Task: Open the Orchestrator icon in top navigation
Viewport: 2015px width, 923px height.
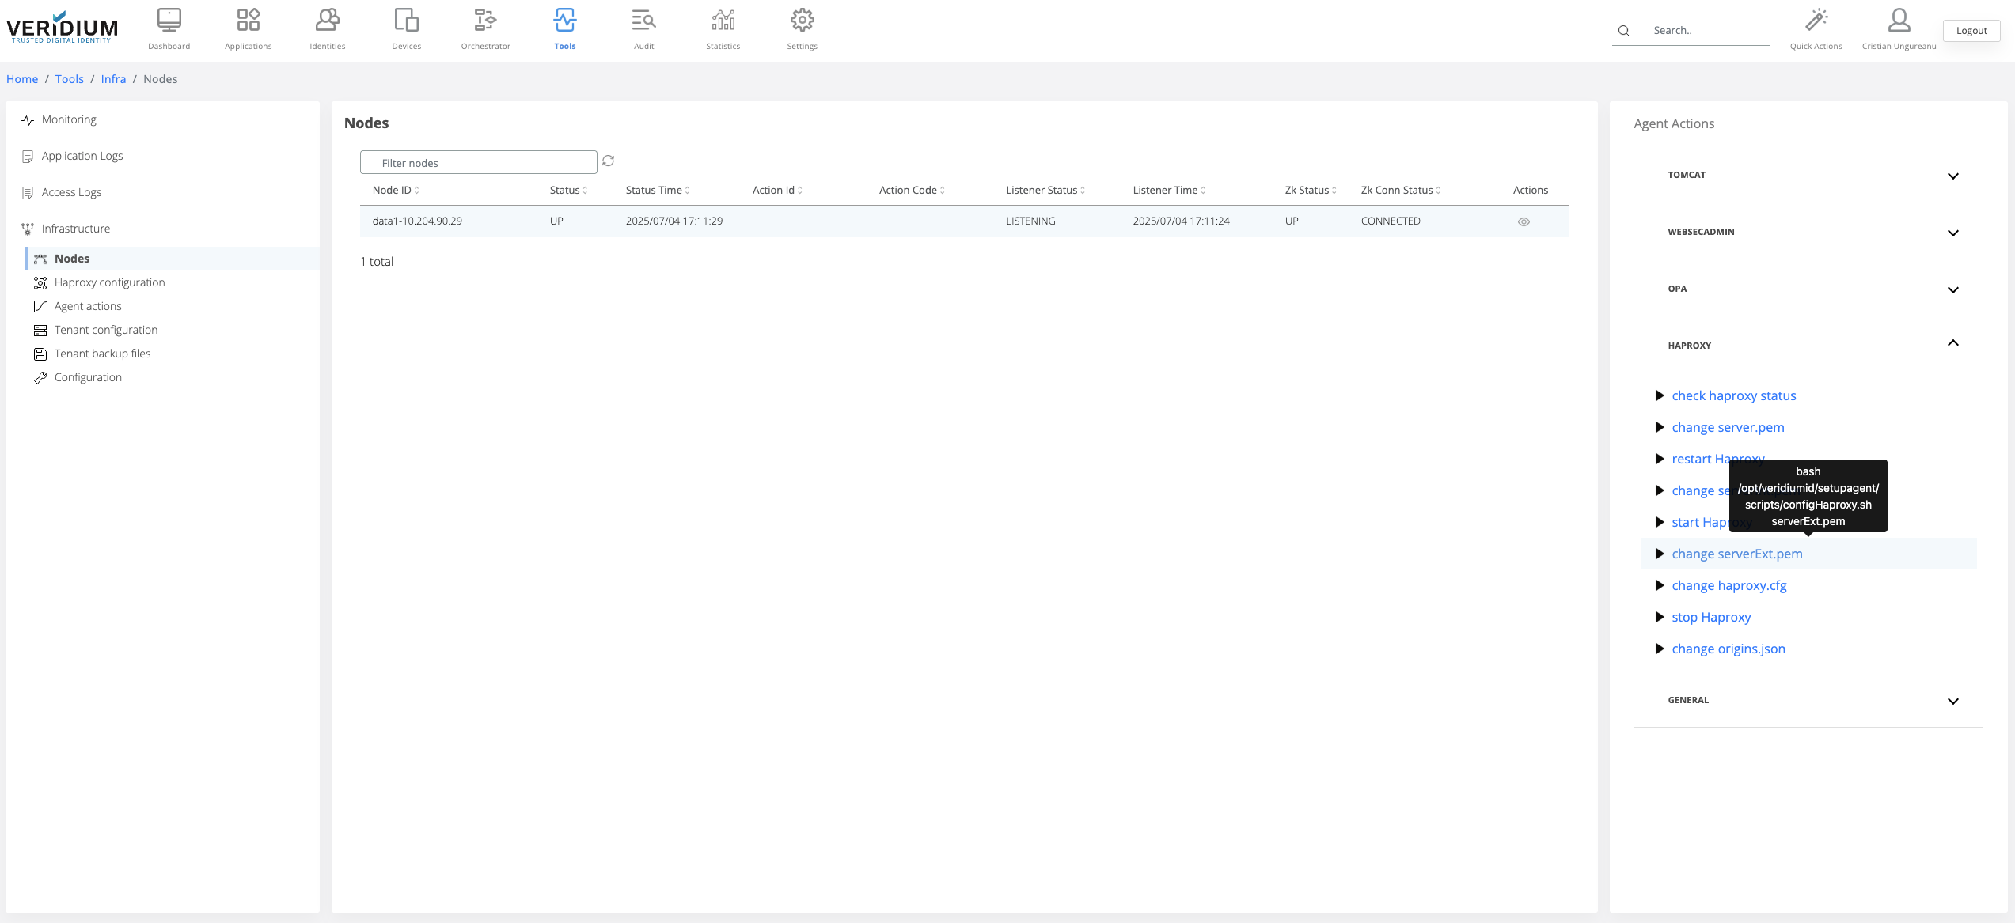Action: [x=485, y=21]
